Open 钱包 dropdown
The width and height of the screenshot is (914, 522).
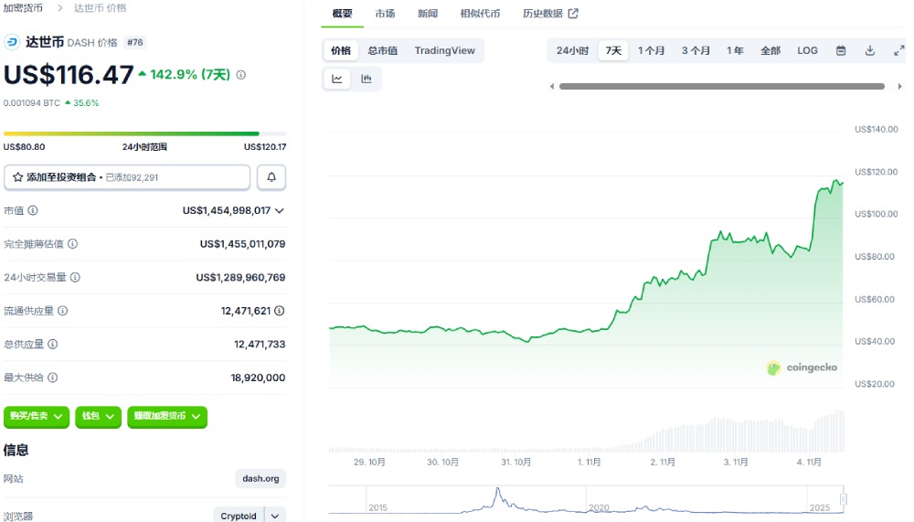pos(98,417)
